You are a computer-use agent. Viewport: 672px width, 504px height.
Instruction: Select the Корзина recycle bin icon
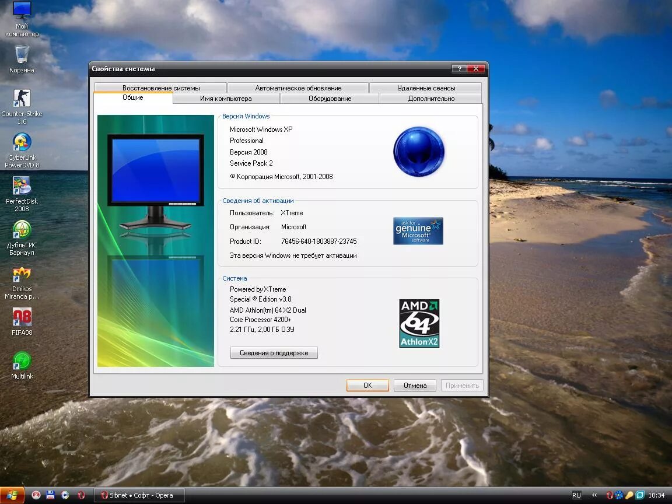22,60
